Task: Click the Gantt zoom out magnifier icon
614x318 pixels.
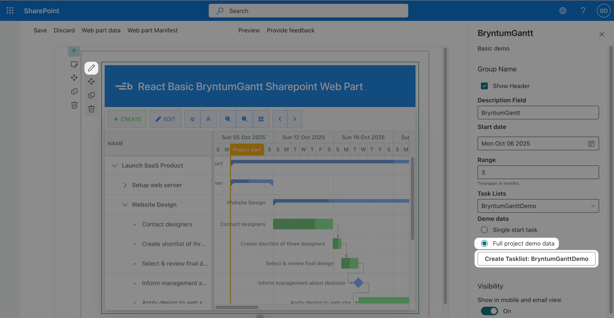Action: (x=244, y=119)
